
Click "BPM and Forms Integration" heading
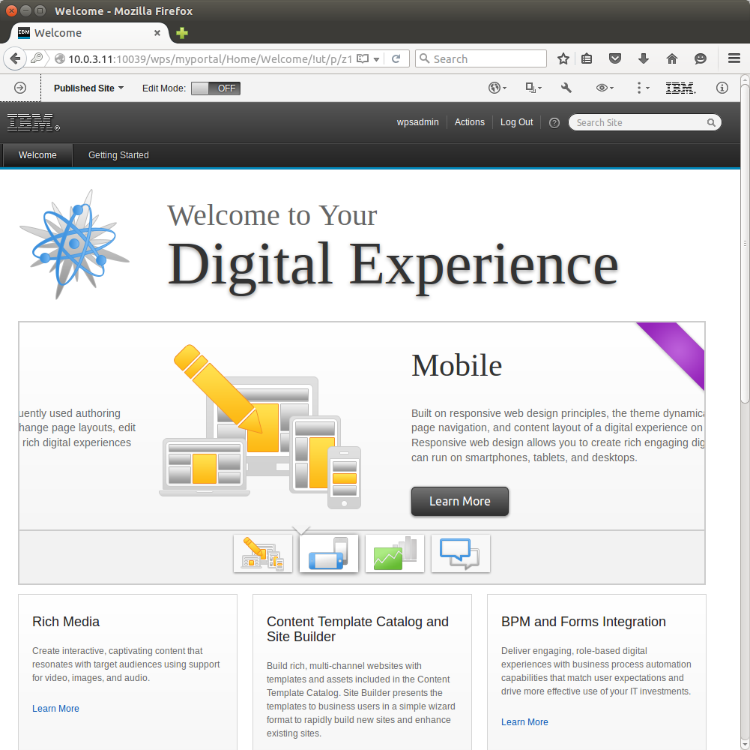(584, 622)
